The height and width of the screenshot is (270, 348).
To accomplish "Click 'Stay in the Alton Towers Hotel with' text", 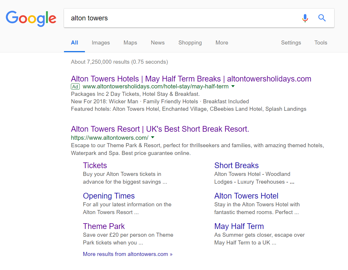I will (257, 208).
